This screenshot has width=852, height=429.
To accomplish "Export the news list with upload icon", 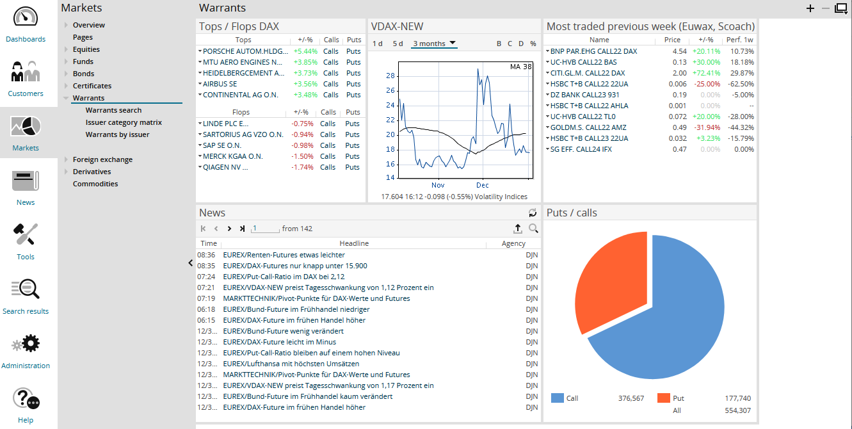I will click(x=518, y=229).
